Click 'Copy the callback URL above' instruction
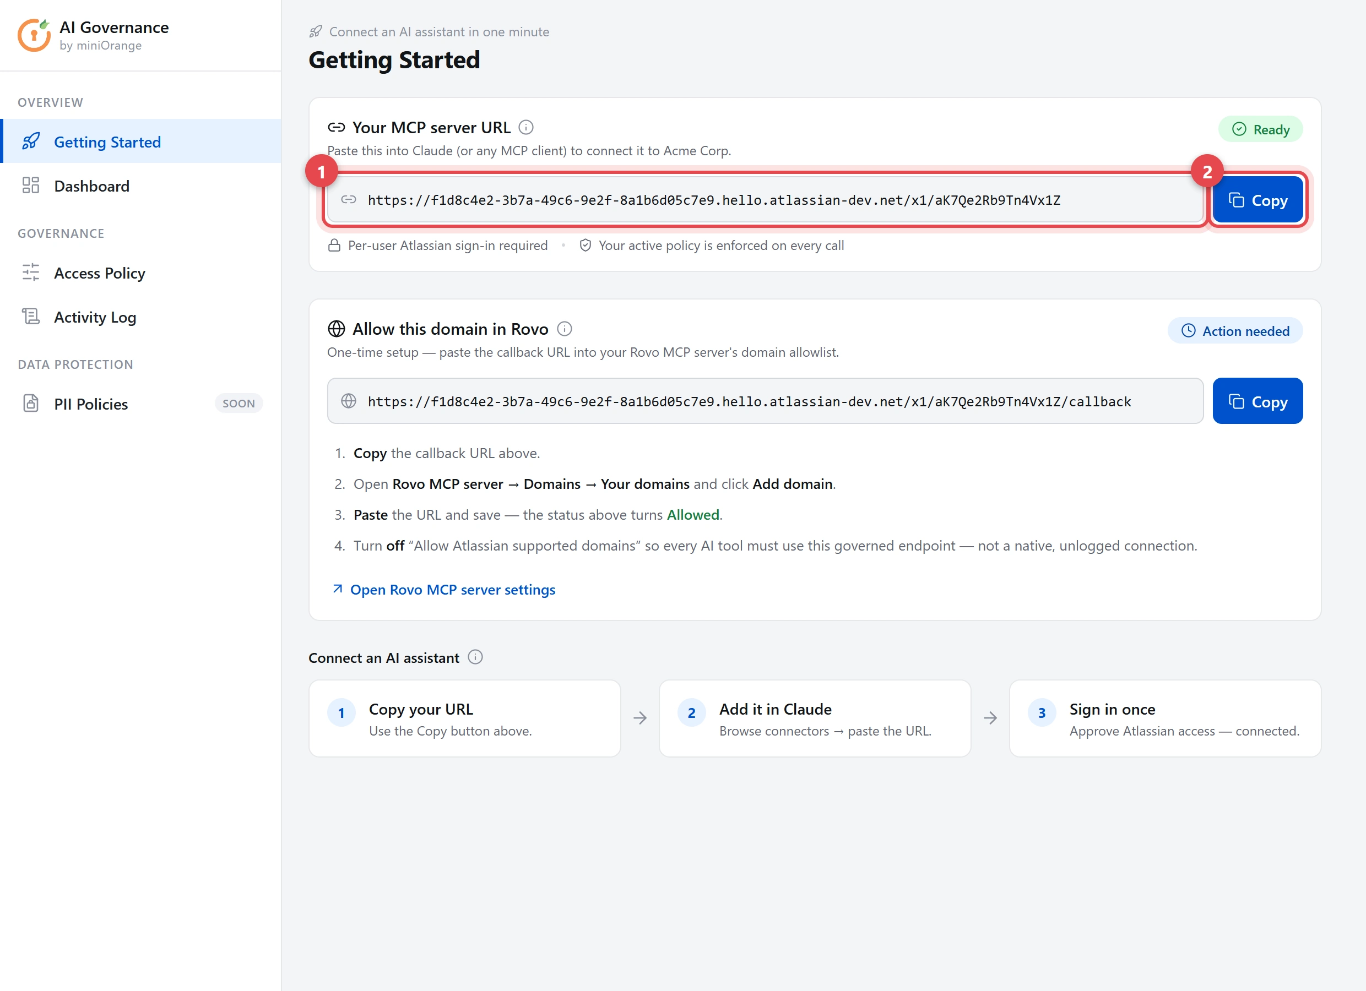Image resolution: width=1366 pixels, height=991 pixels. coord(446,453)
